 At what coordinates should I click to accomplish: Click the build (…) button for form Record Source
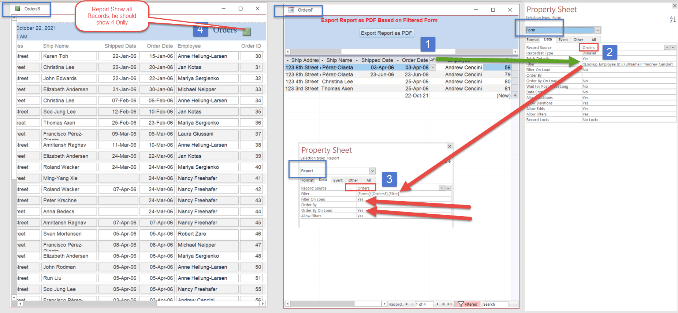coord(673,47)
